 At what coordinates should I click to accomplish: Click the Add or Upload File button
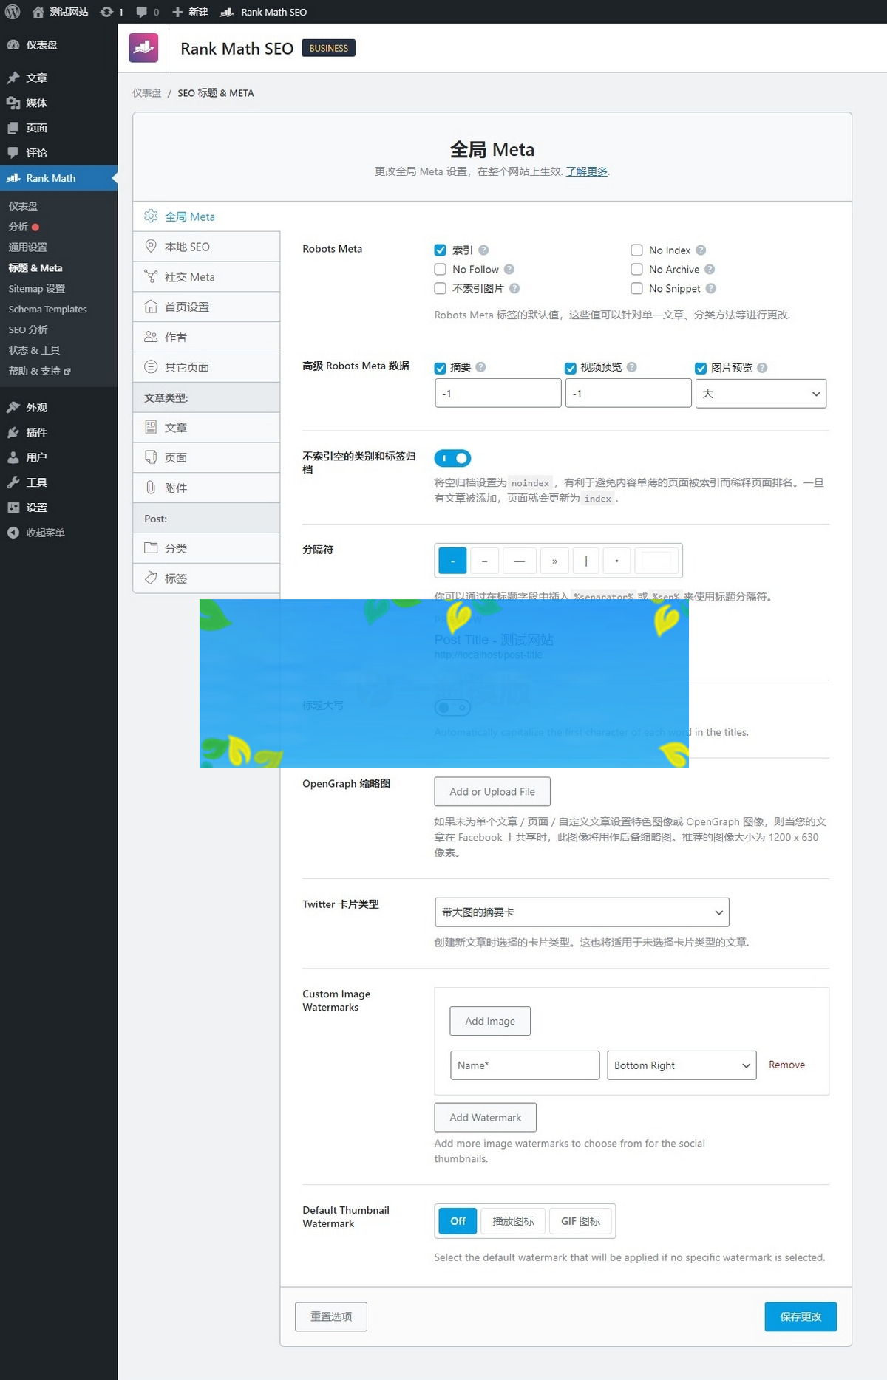(x=492, y=792)
